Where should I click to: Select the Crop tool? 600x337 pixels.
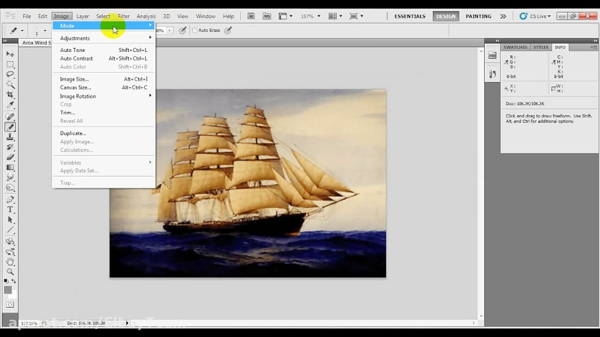[x=10, y=95]
